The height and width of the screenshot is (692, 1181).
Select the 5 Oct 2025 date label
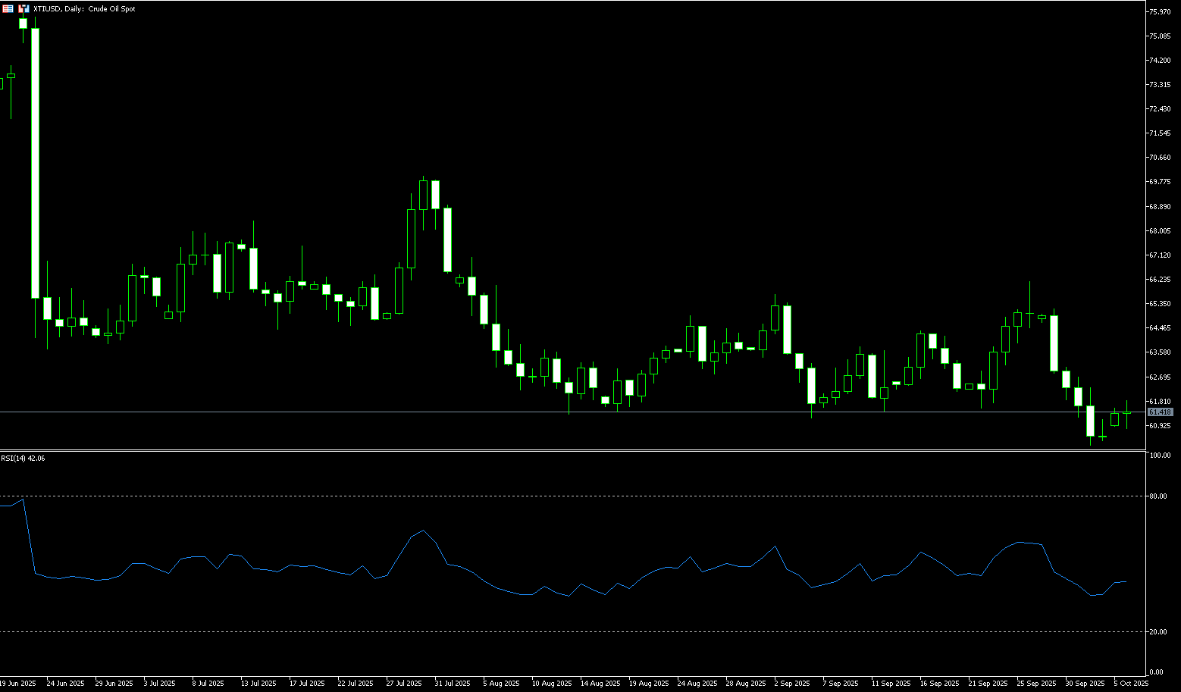[1131, 683]
